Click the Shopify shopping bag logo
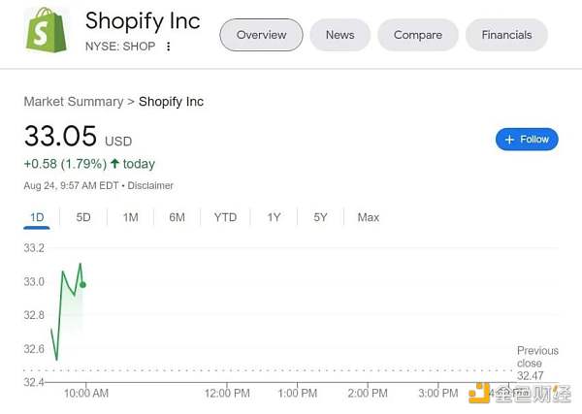The image size is (582, 414). tap(47, 30)
